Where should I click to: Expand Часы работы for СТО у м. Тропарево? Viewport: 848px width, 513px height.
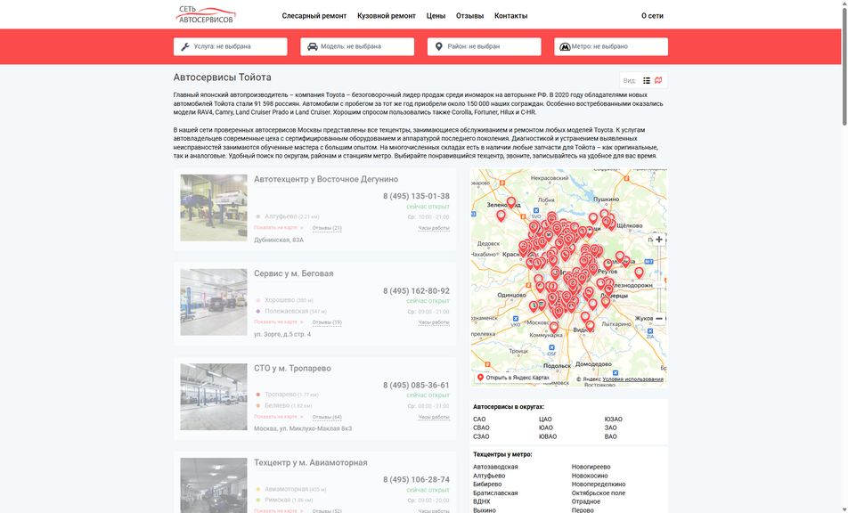(434, 418)
